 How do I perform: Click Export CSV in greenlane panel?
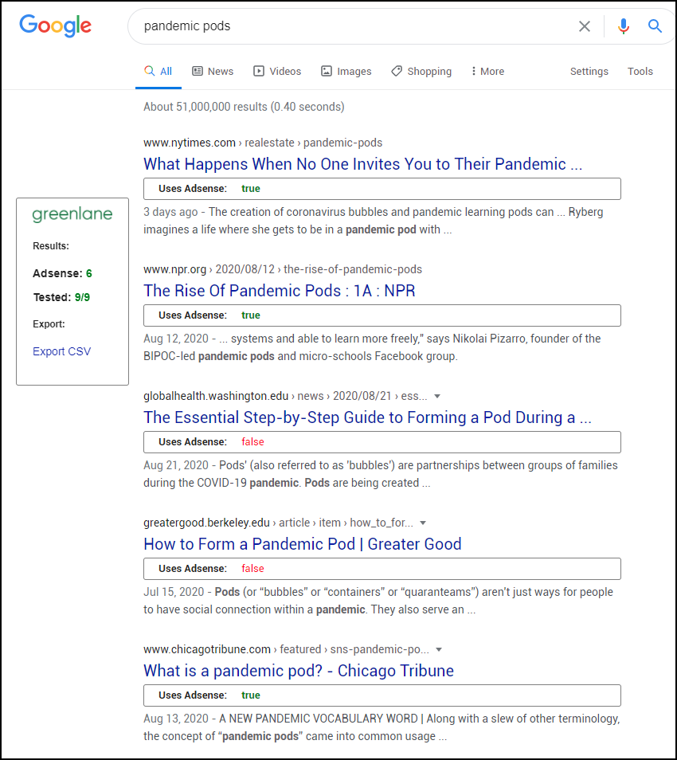[61, 351]
